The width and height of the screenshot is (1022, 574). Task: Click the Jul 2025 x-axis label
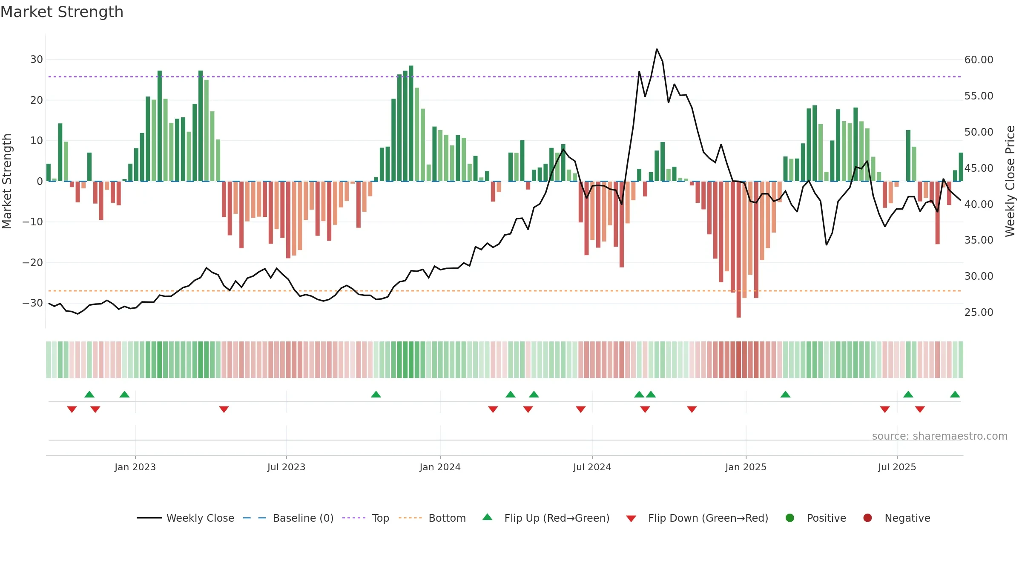pos(897,467)
